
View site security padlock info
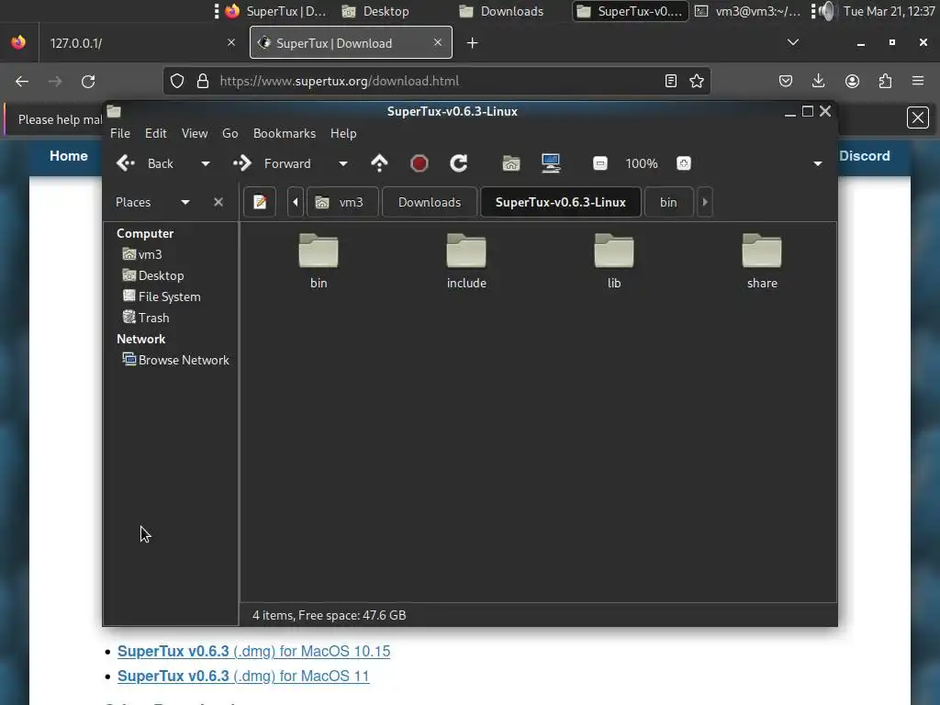tap(203, 81)
